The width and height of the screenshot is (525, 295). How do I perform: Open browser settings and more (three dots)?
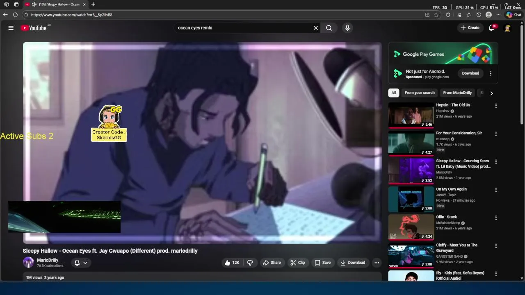498,15
